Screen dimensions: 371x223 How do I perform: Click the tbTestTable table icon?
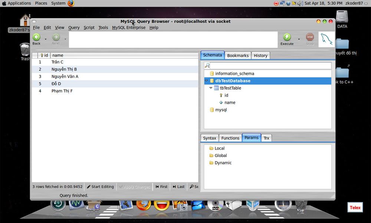pos(216,88)
